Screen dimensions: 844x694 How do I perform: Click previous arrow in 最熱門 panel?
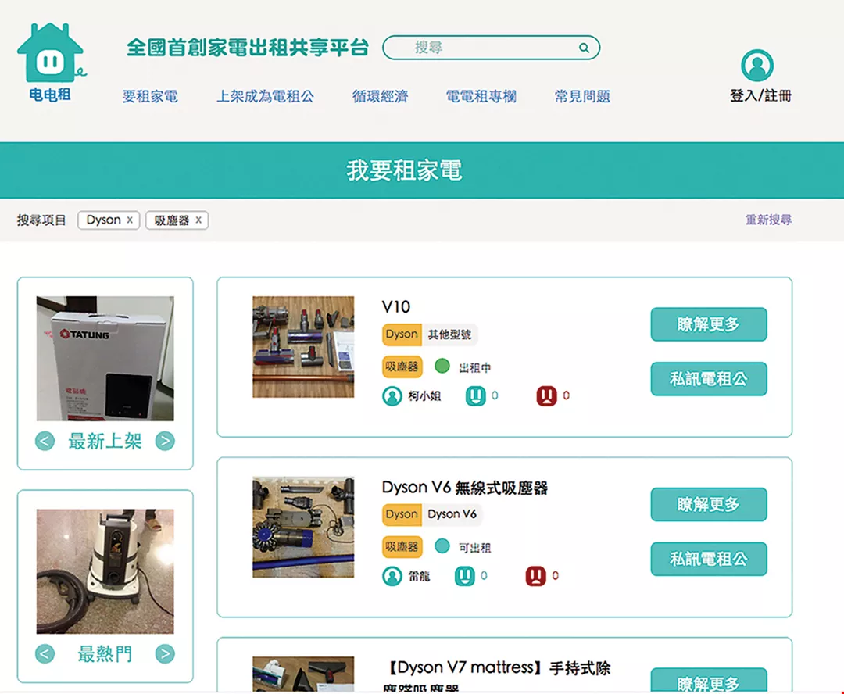pos(45,654)
